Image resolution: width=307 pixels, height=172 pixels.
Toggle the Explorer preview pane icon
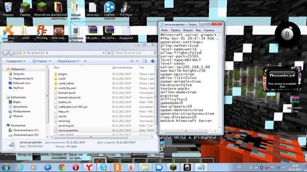(145, 61)
